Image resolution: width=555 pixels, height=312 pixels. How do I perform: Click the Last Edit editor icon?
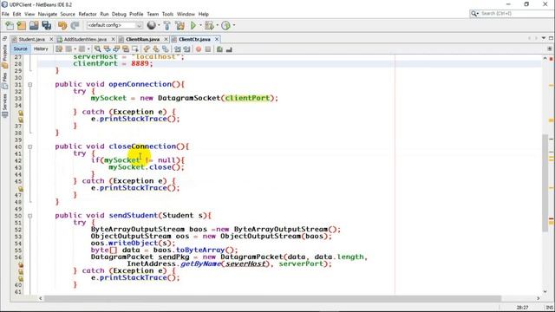[x=59, y=49]
